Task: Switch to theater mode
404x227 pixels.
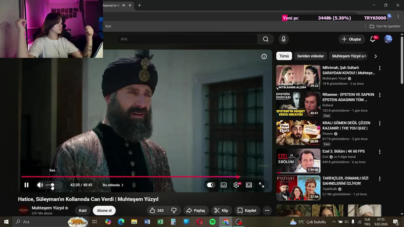Action: coord(249,185)
